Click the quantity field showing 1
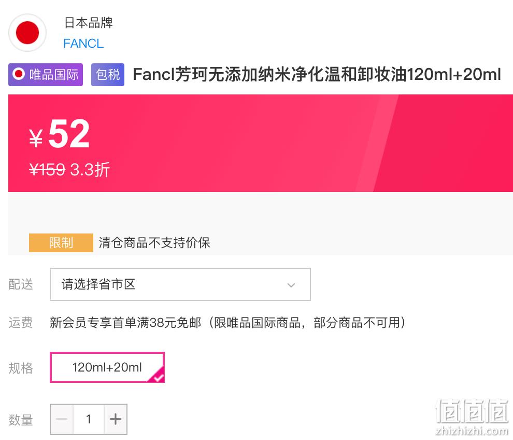The height and width of the screenshot is (440, 513). tap(89, 419)
